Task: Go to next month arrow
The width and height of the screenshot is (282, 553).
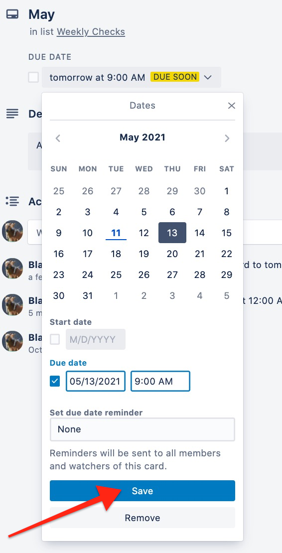Action: [x=227, y=138]
